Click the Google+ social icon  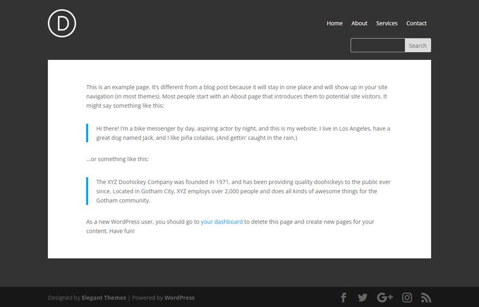click(384, 298)
